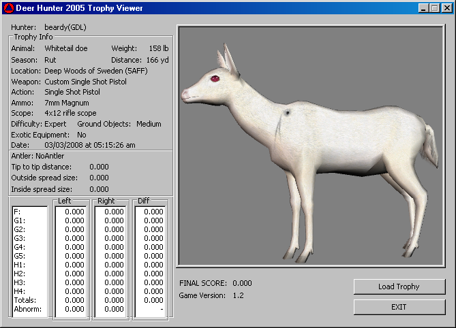This screenshot has width=456, height=328.
Task: Click the Diff column header
Action: point(143,201)
